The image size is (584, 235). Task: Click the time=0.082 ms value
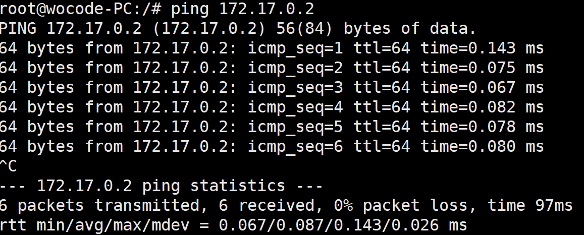tap(482, 107)
